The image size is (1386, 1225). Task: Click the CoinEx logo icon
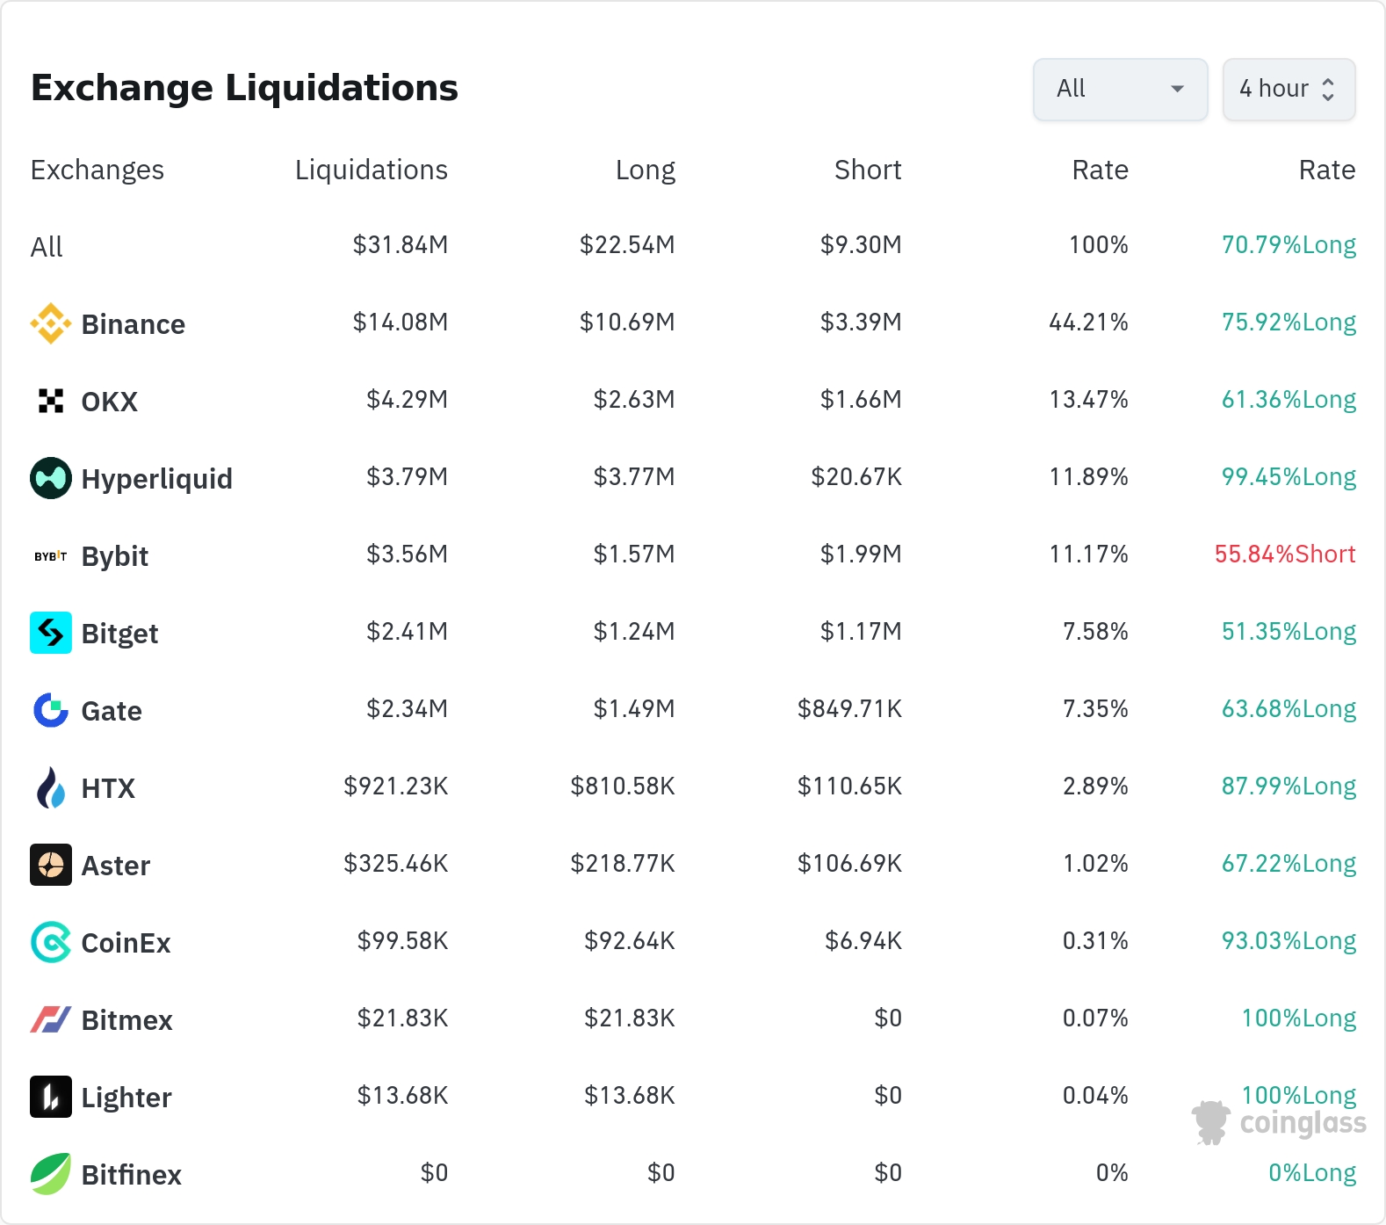coord(51,942)
